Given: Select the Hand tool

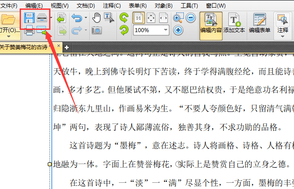Looking at the screenshot, I should (96, 18).
